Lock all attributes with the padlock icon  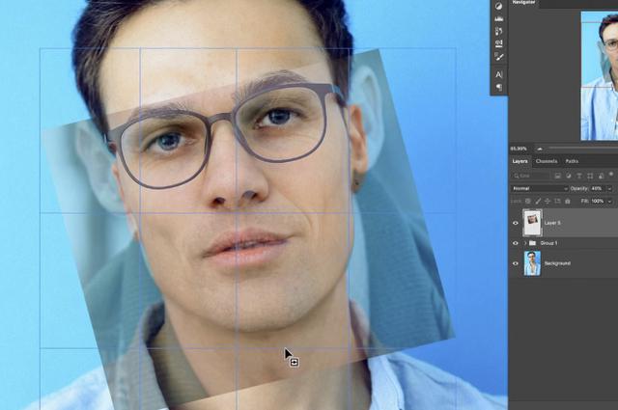568,202
